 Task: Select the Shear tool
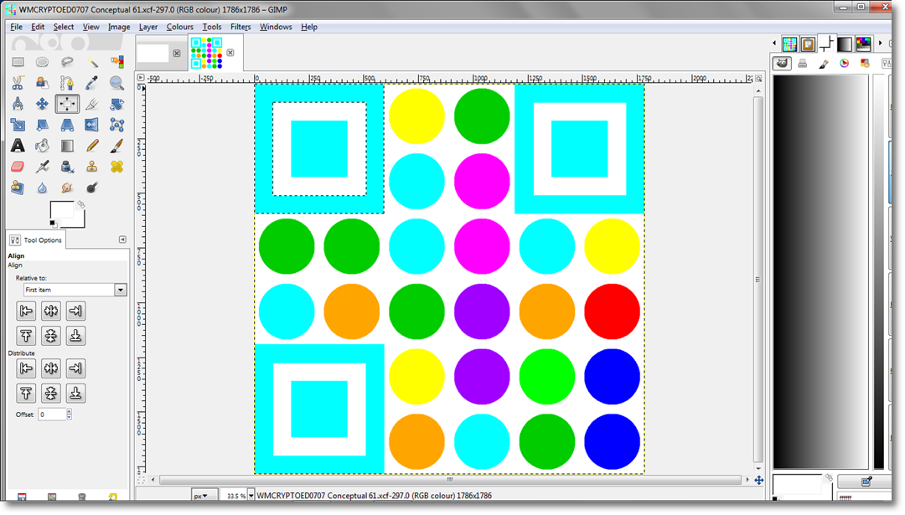pyautogui.click(x=42, y=125)
